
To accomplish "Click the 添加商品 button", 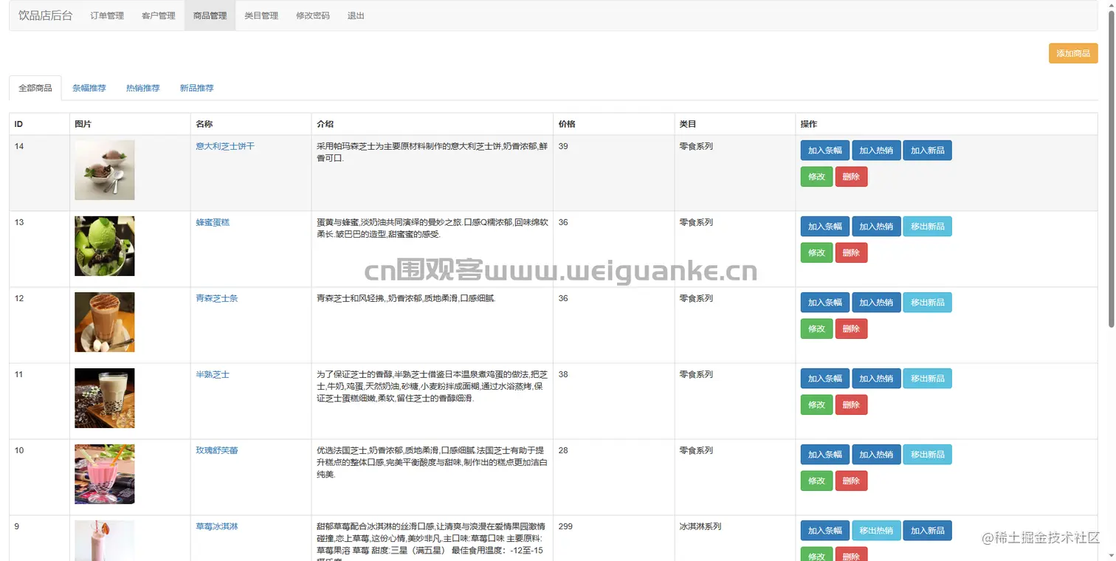I will pos(1073,53).
